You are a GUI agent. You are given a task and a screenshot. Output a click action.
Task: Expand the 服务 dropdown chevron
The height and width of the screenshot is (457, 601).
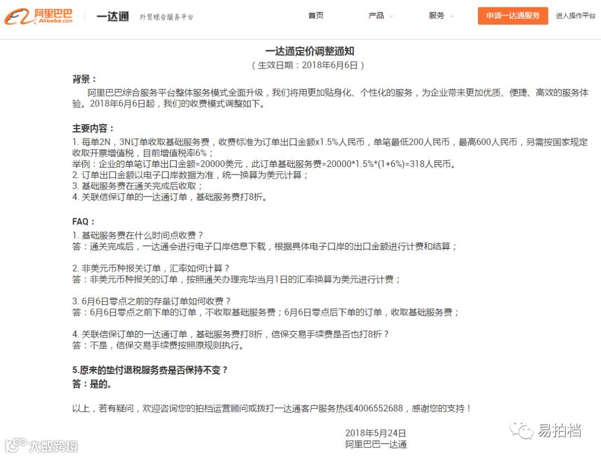451,16
